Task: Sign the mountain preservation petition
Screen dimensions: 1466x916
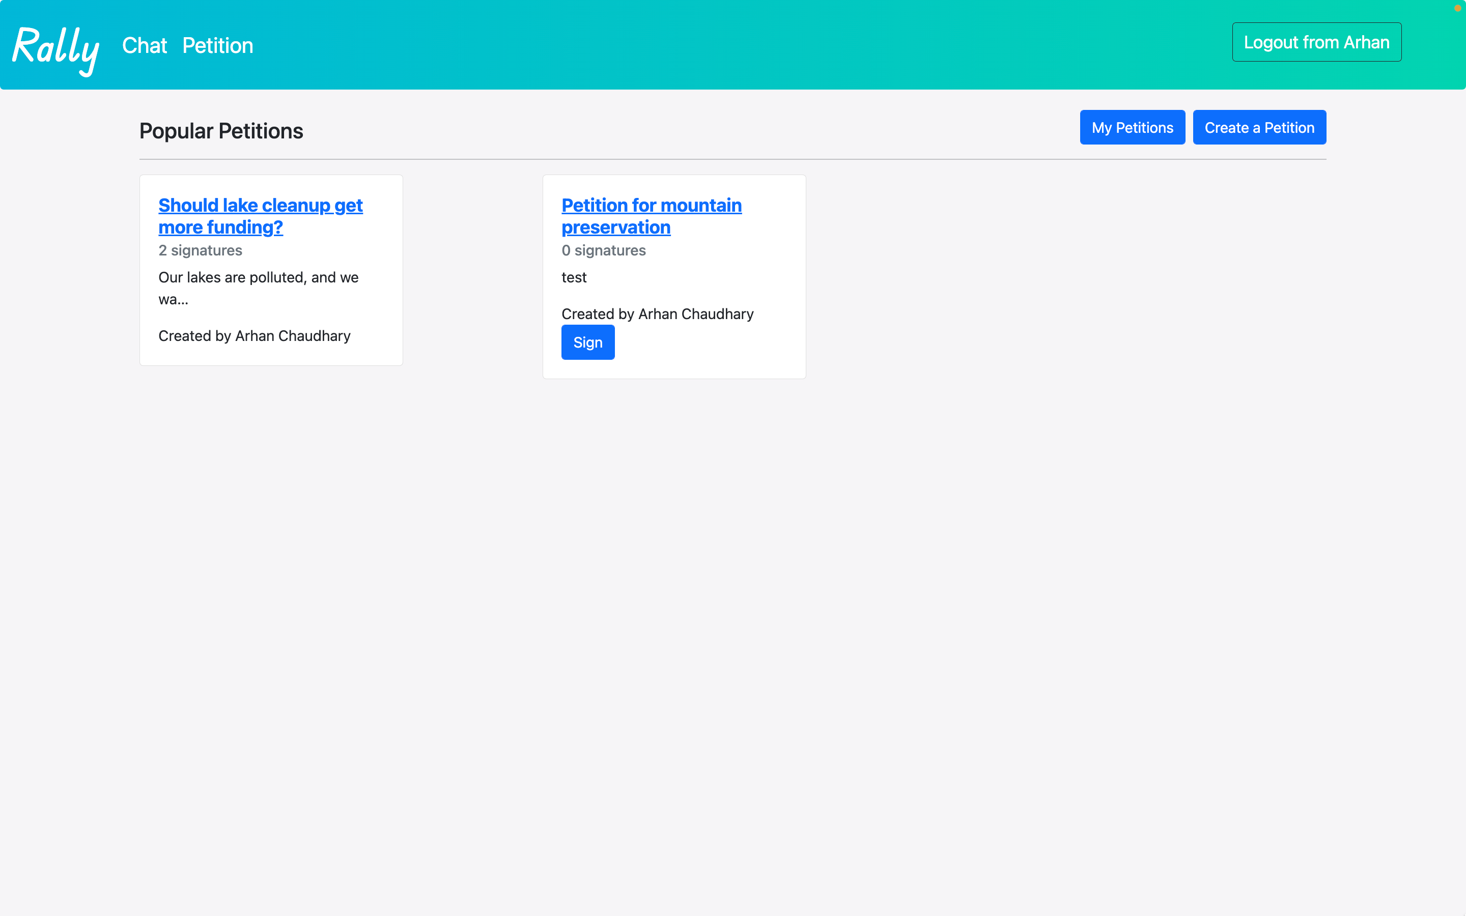Action: click(x=587, y=342)
